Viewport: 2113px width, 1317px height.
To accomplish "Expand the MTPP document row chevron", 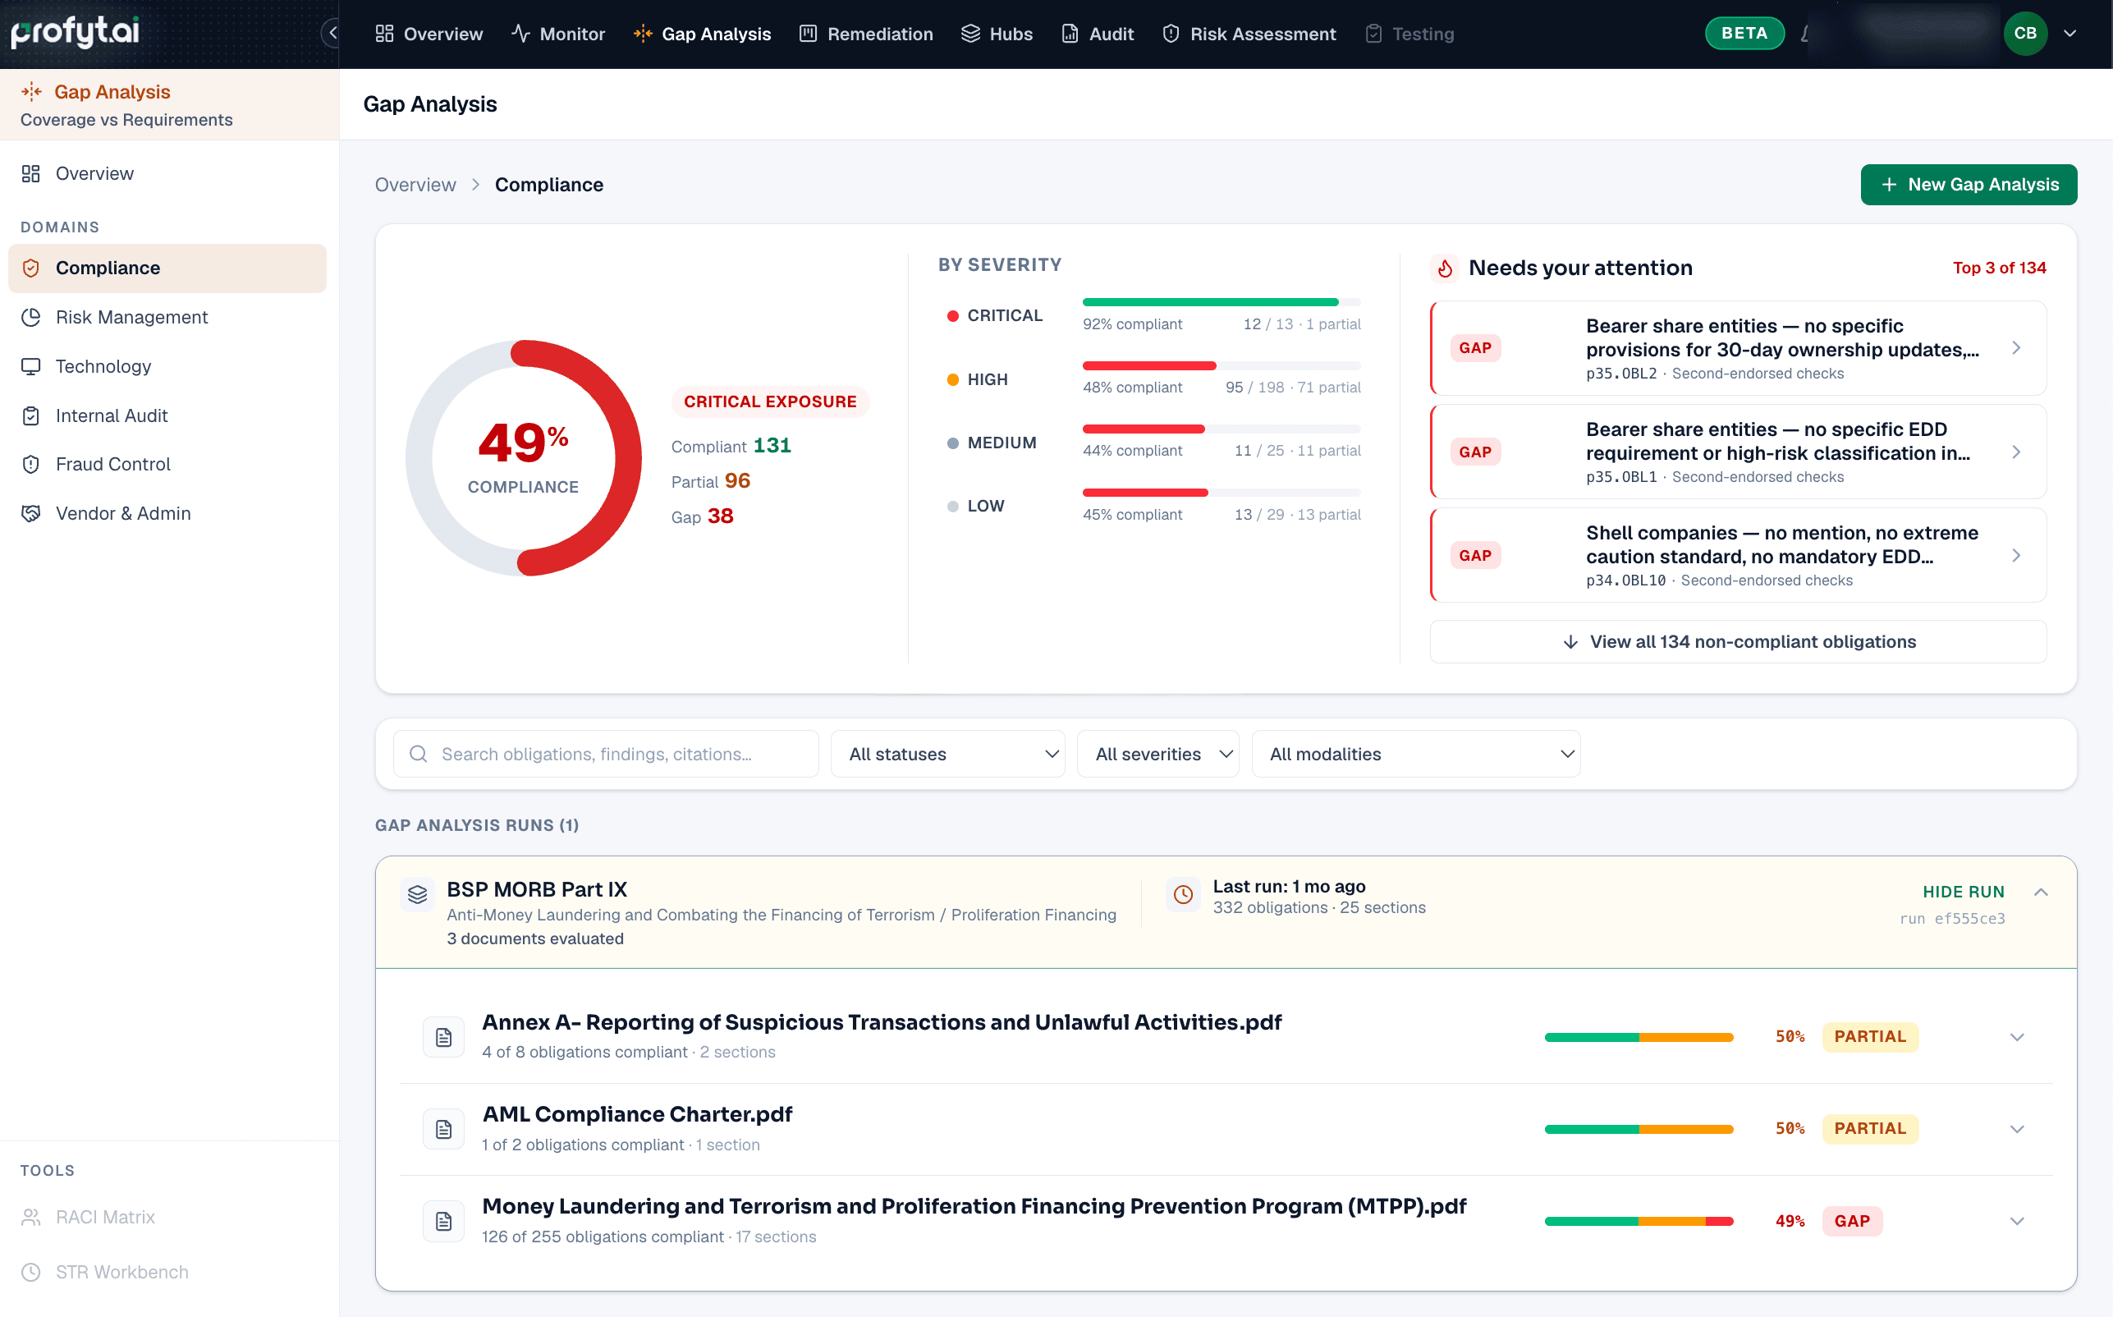I will (2017, 1221).
